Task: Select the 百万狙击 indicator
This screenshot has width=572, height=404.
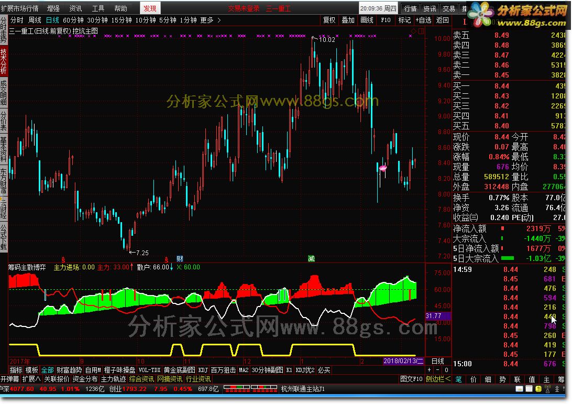Action: pyautogui.click(x=223, y=370)
